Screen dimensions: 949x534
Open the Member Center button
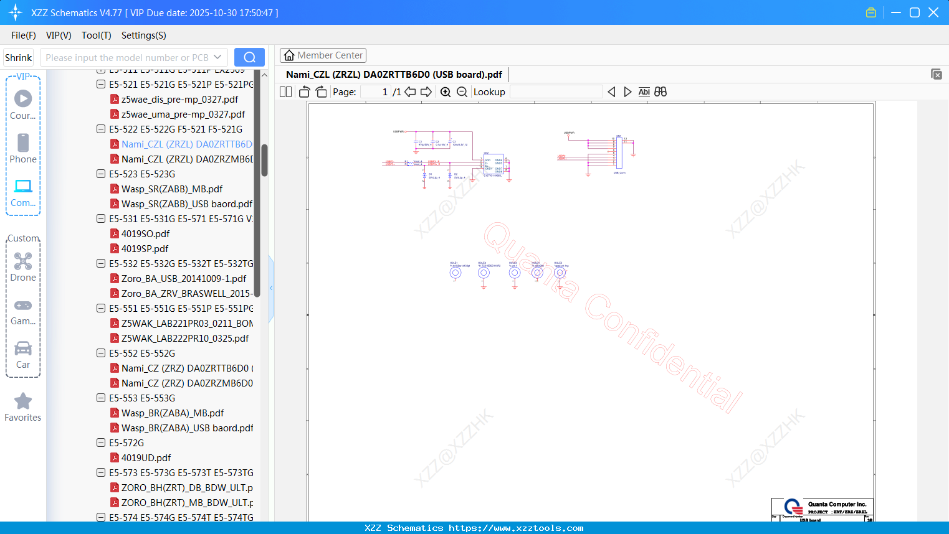323,55
